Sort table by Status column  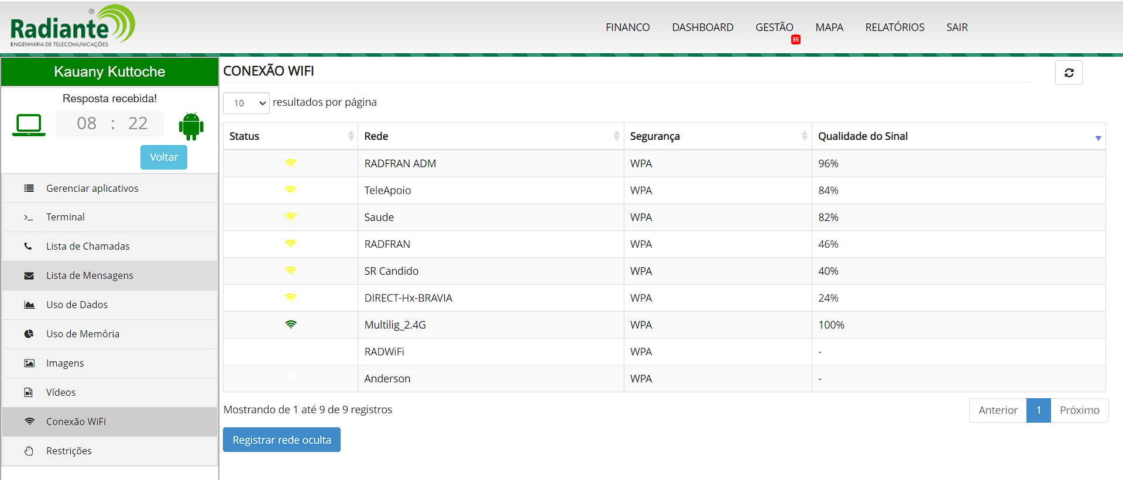pos(290,136)
